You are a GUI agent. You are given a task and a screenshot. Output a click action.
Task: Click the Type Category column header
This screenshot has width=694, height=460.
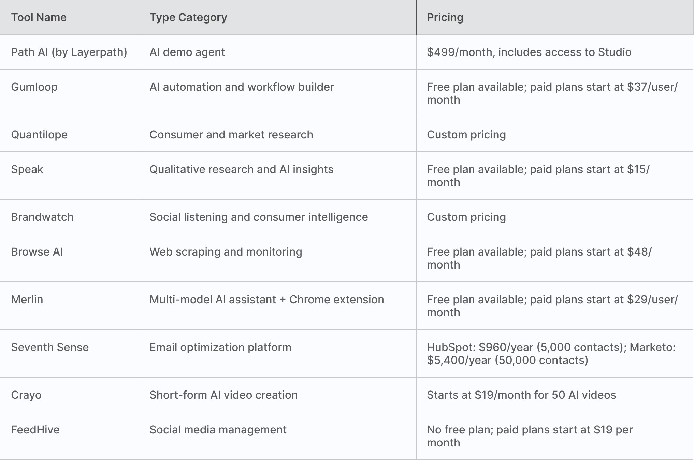(x=188, y=17)
